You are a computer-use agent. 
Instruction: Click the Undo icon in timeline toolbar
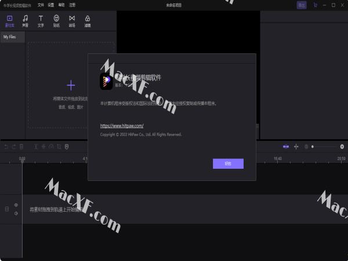pos(6,147)
